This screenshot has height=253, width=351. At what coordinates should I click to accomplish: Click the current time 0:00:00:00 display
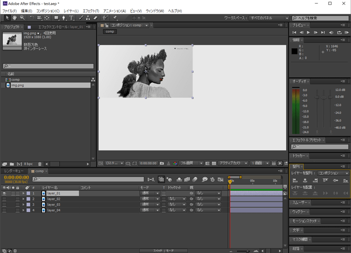click(16, 178)
